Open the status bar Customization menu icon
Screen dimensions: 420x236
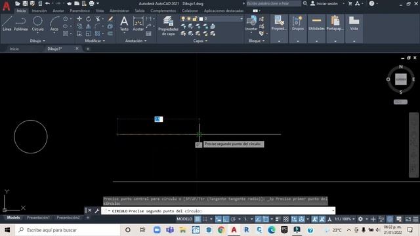point(415,219)
